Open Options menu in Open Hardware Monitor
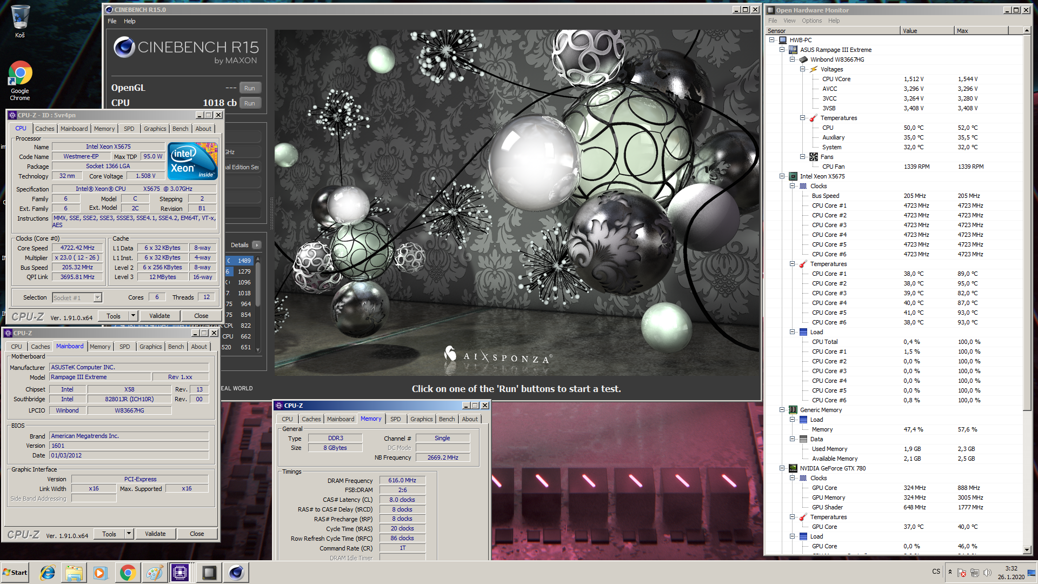This screenshot has width=1038, height=584. click(811, 21)
